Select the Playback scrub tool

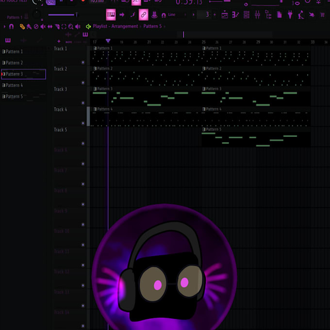click(78, 27)
